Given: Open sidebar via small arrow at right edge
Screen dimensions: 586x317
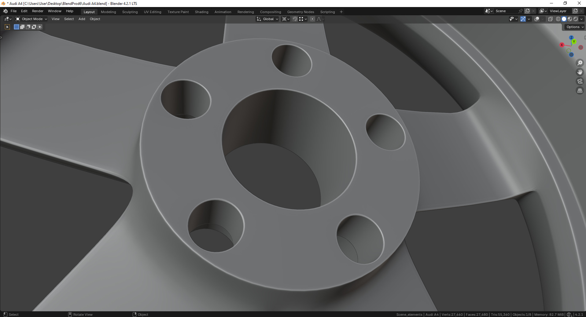Looking at the screenshot, I should (x=585, y=38).
